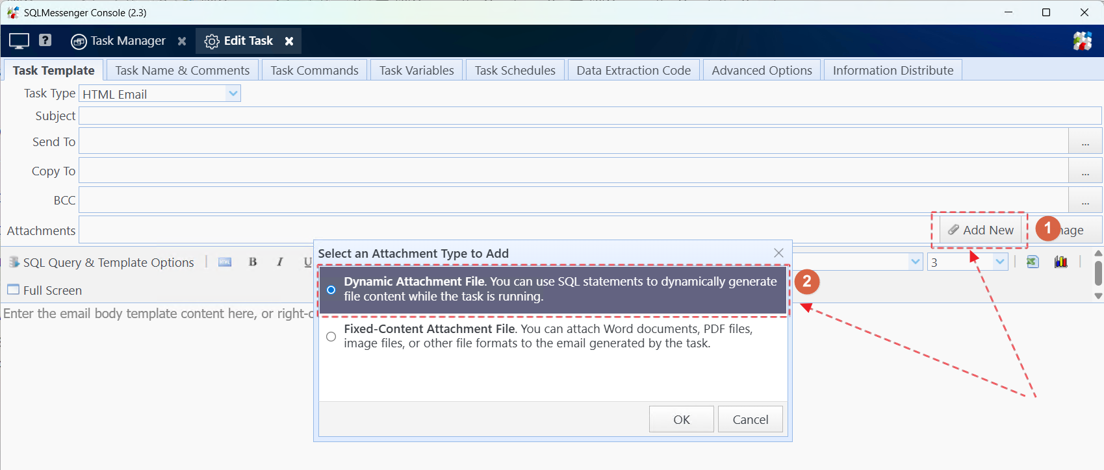Toggle Full Screen editor mode

45,290
